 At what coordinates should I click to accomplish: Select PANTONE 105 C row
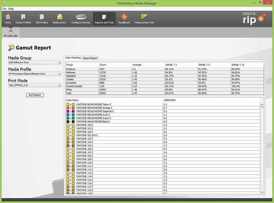(x=163, y=146)
